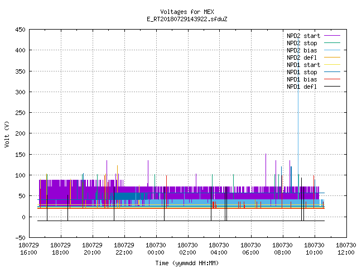The height and width of the screenshot is (268, 357).
Task: Click the black NPD1 defl legend line
Action: [332, 87]
